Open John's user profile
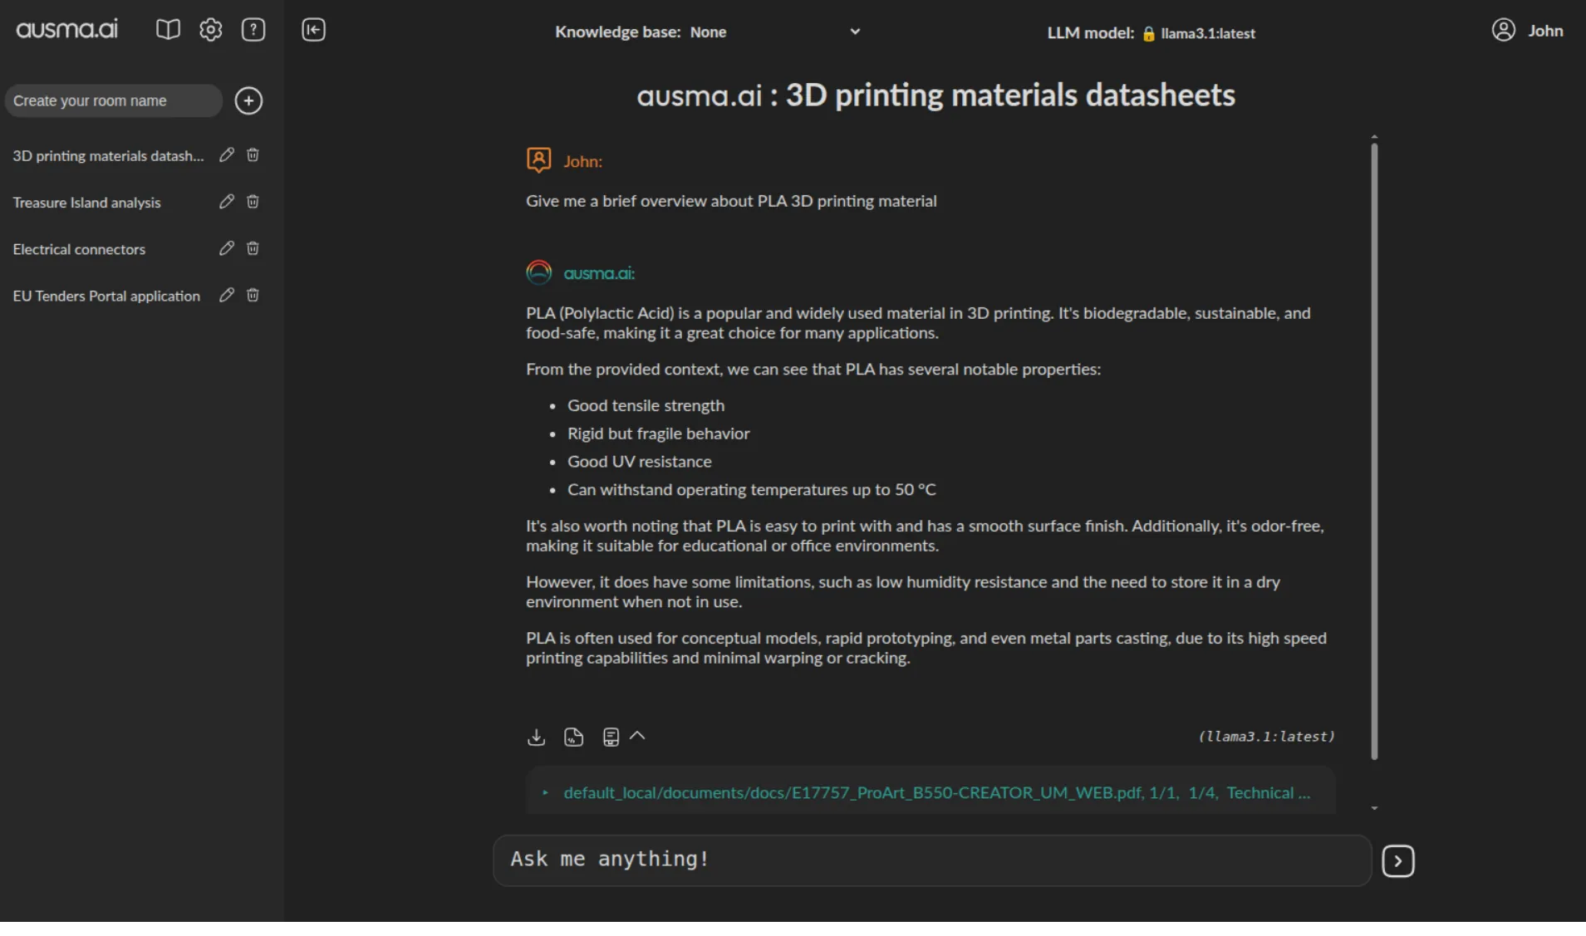 (1527, 31)
